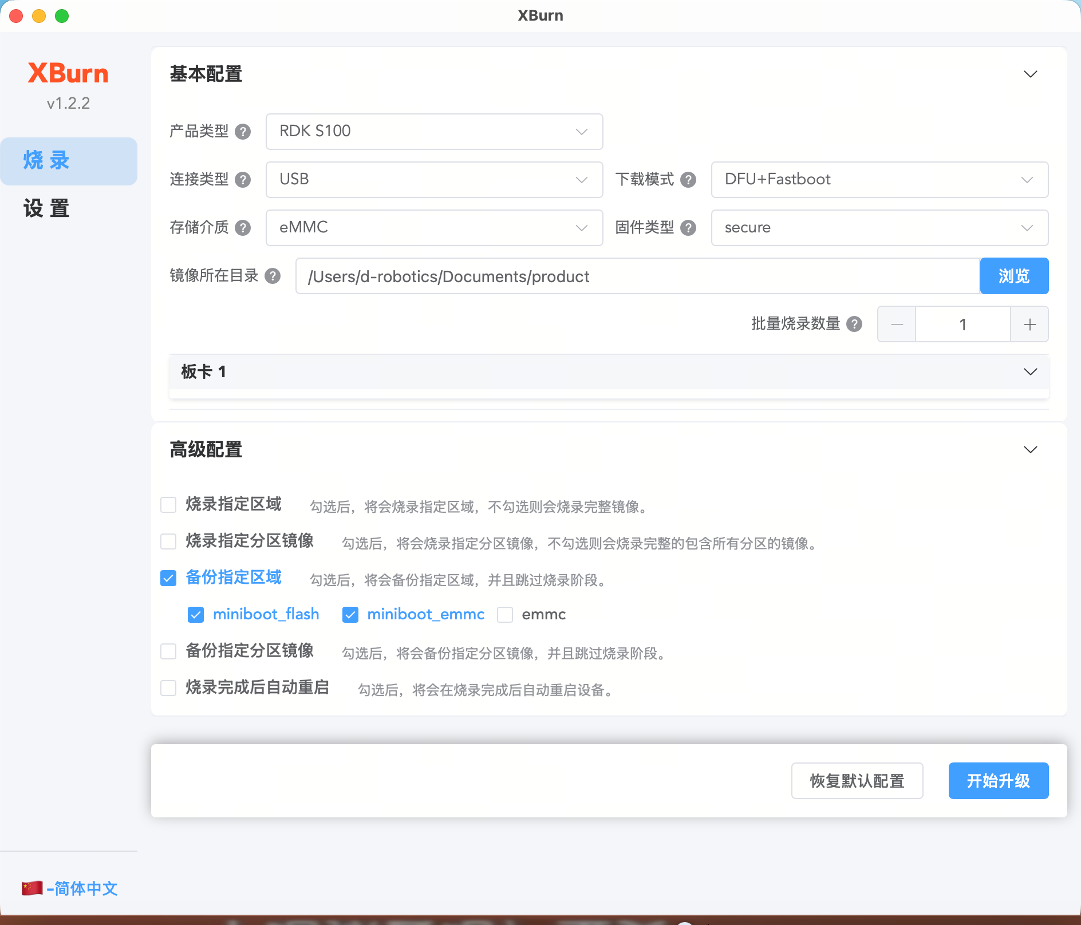Open the 连接类型 dropdown showing USB

tap(434, 180)
